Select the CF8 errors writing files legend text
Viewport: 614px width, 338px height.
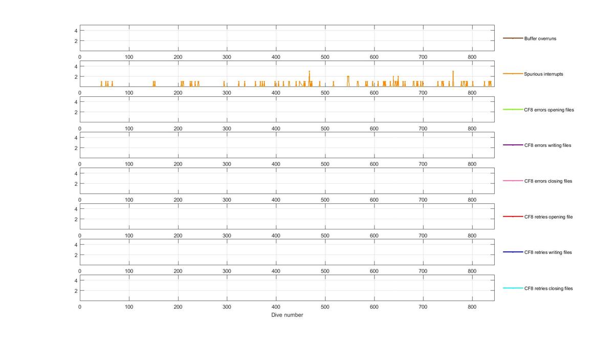click(547, 145)
